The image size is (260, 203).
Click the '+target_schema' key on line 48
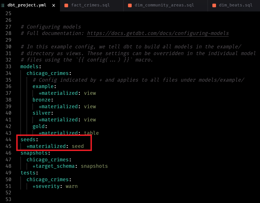(54, 166)
